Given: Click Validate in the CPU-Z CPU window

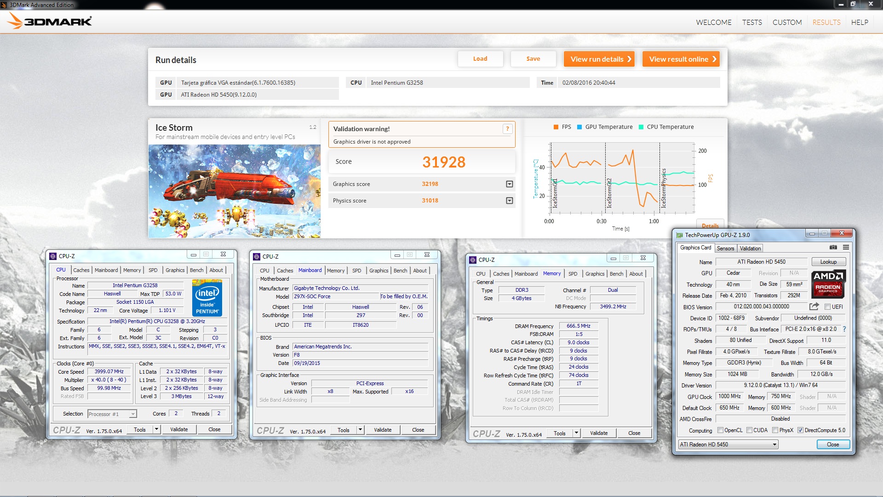Looking at the screenshot, I should click(179, 429).
